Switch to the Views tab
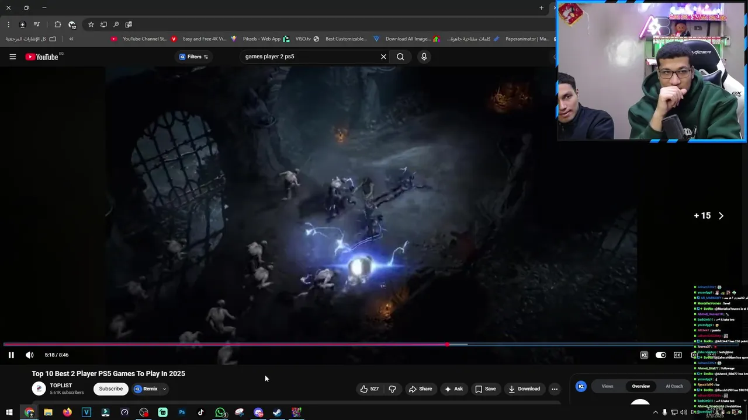748x420 pixels. pos(607,386)
